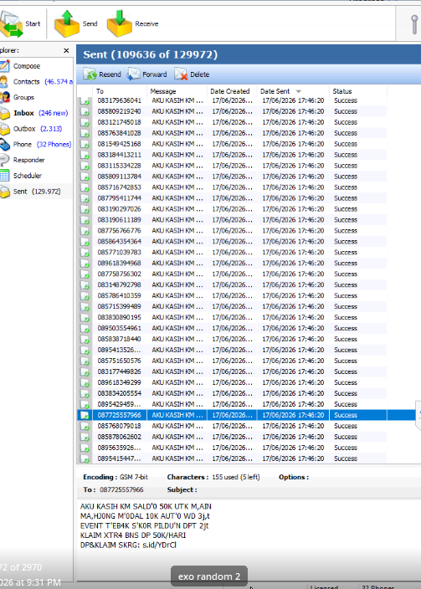Select recipient number 085751650576

[x=120, y=361]
